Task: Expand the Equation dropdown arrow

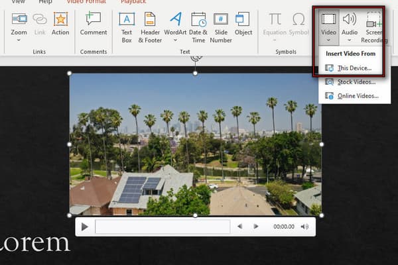Action: pyautogui.click(x=275, y=40)
